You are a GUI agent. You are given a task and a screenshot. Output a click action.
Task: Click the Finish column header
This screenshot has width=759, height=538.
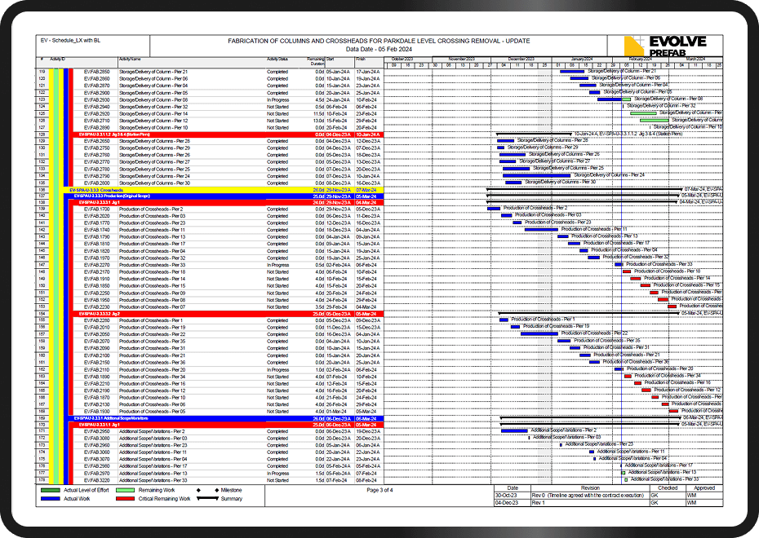pos(361,59)
